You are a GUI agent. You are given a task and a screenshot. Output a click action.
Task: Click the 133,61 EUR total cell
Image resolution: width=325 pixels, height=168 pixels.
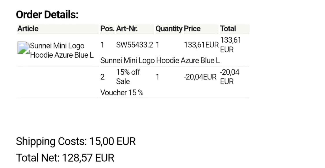[x=231, y=45]
